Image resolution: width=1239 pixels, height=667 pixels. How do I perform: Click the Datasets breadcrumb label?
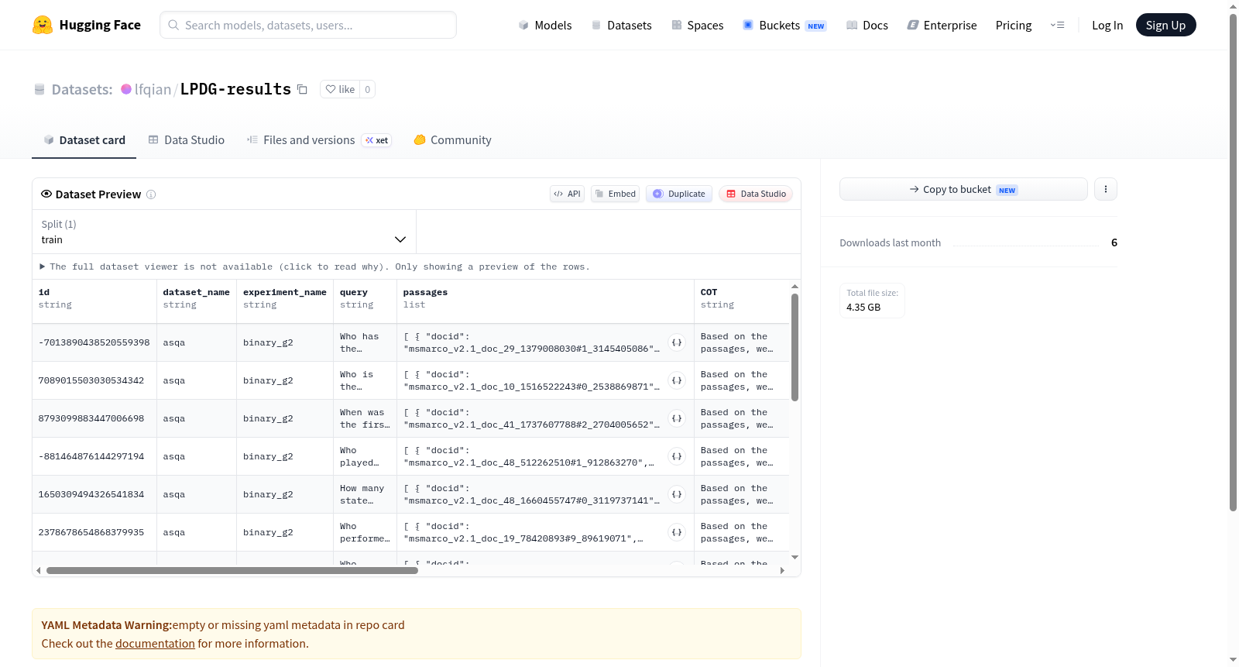tap(82, 89)
